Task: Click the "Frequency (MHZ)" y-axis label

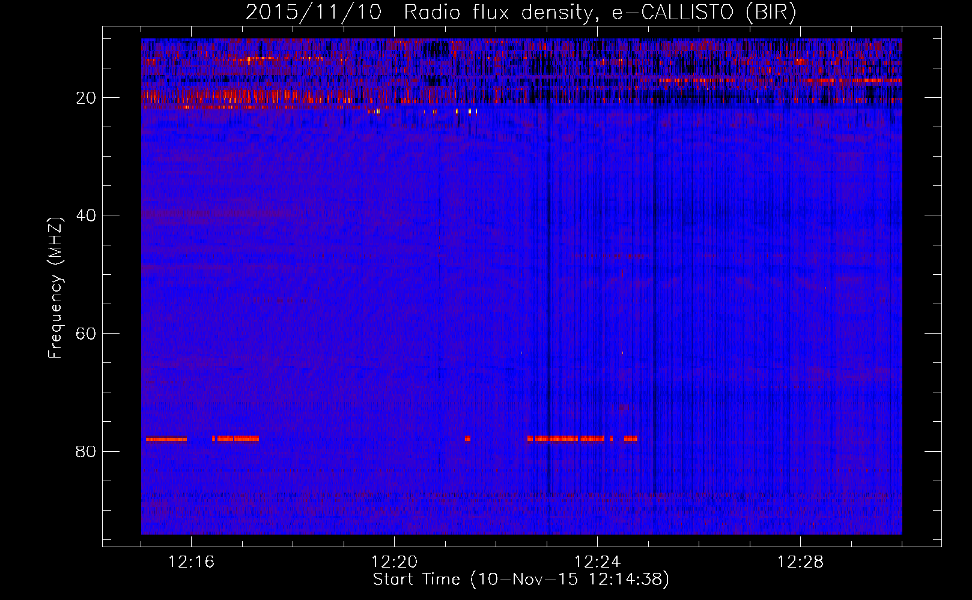Action: 55,288
